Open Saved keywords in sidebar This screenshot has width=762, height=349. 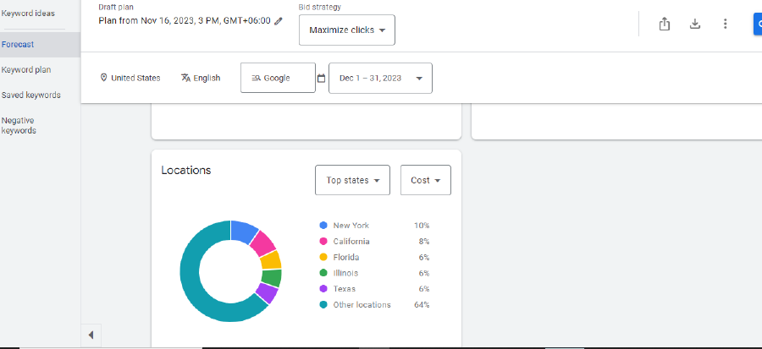tap(31, 95)
